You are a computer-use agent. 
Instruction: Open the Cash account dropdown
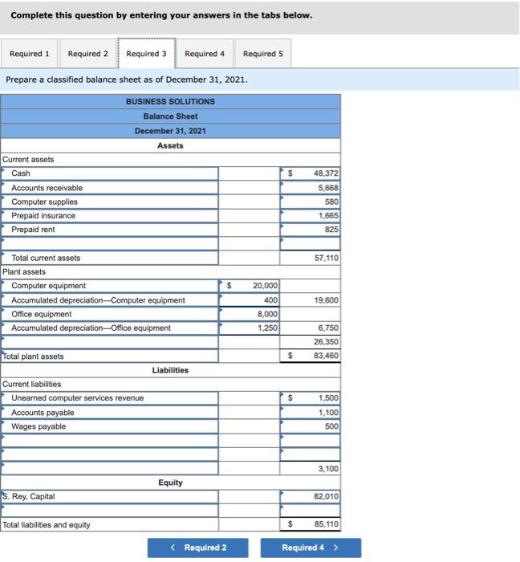tap(110, 173)
